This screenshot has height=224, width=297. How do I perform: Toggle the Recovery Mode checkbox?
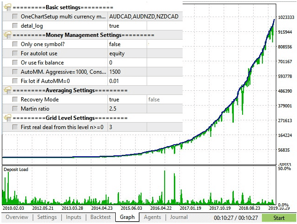pos(15,100)
